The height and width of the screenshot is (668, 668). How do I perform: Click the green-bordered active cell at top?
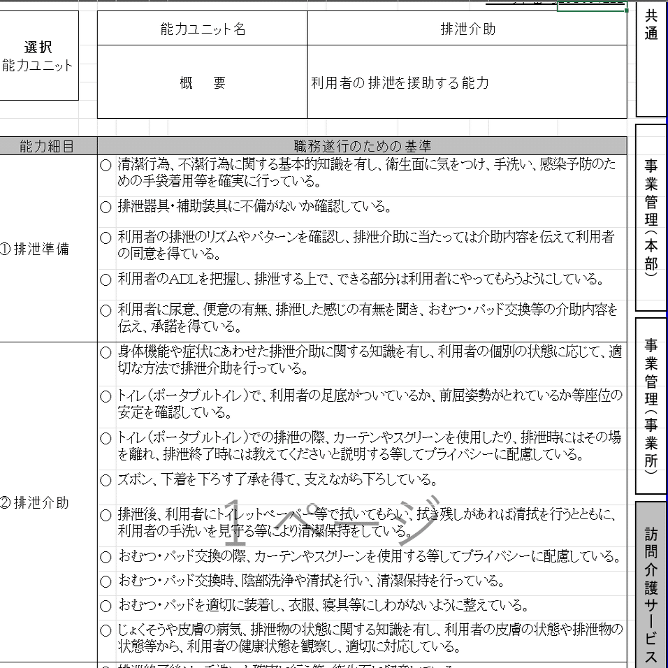click(x=592, y=6)
